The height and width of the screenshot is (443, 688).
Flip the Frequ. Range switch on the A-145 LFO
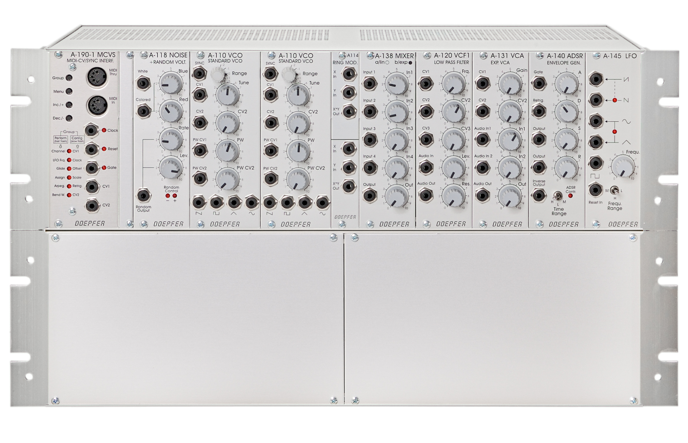614,190
